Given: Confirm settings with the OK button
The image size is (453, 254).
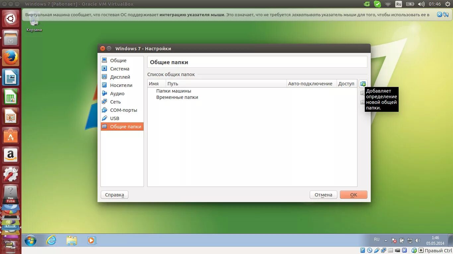Looking at the screenshot, I should coord(354,195).
